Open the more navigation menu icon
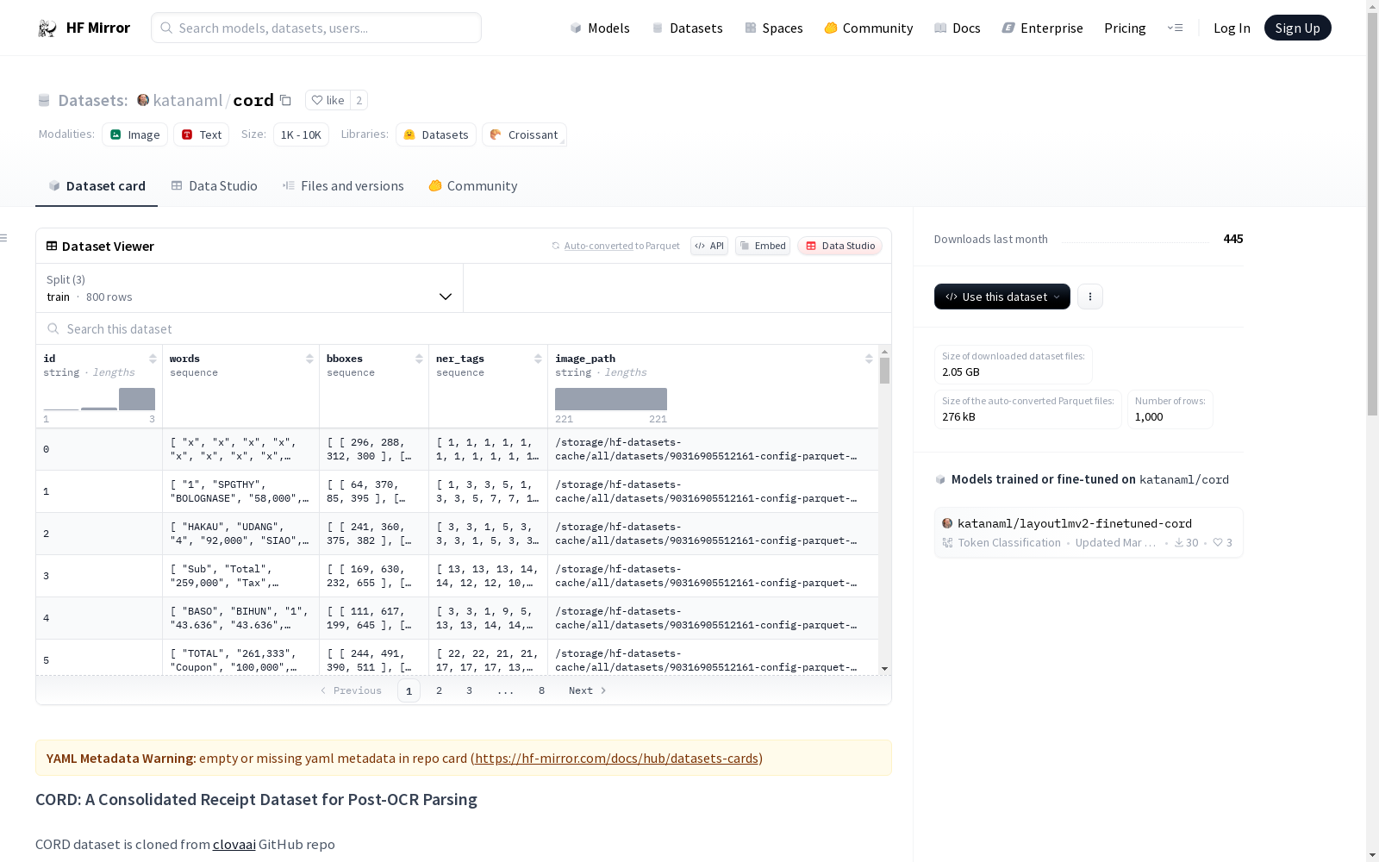 coord(1175,28)
